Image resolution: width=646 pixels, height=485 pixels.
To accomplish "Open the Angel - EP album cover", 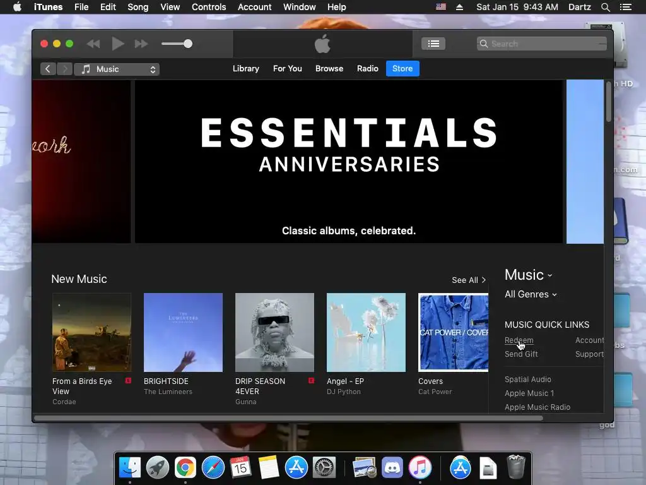I will coord(367,332).
